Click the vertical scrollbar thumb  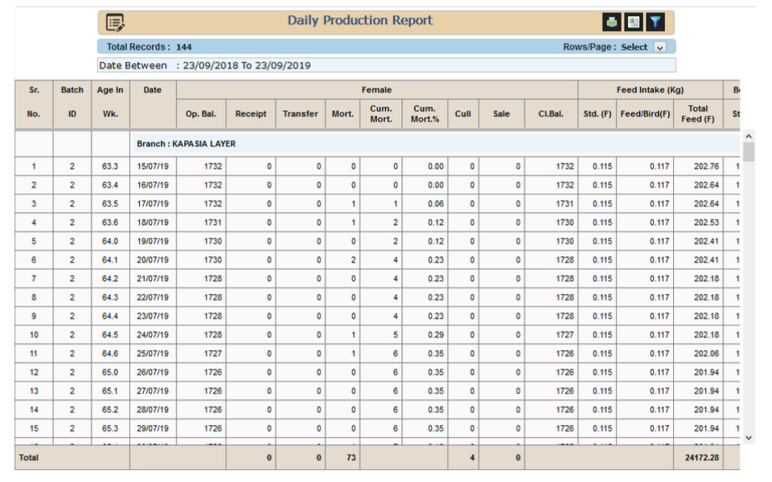(x=749, y=152)
